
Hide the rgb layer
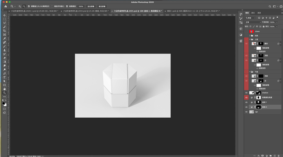pos(246,112)
